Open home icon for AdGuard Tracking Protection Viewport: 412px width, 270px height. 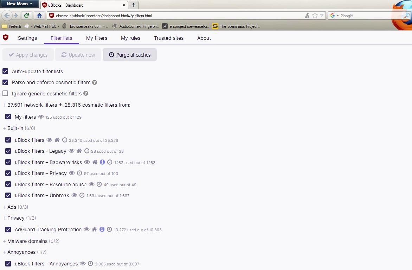click(x=94, y=229)
